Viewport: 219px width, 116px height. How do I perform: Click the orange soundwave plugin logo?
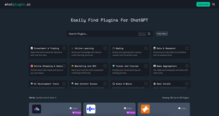tap(145, 109)
